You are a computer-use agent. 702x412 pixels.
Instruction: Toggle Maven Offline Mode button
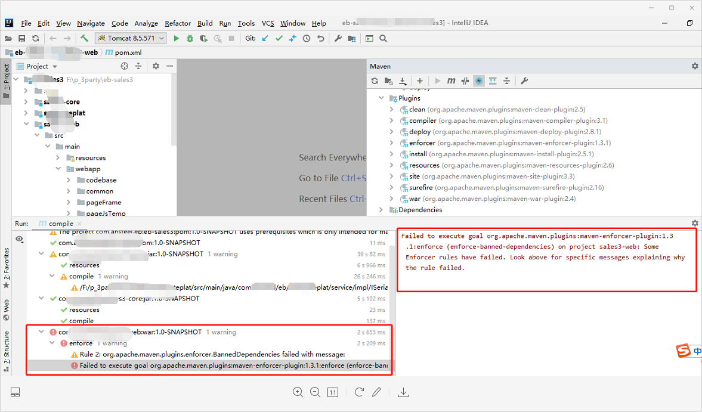coord(465,81)
